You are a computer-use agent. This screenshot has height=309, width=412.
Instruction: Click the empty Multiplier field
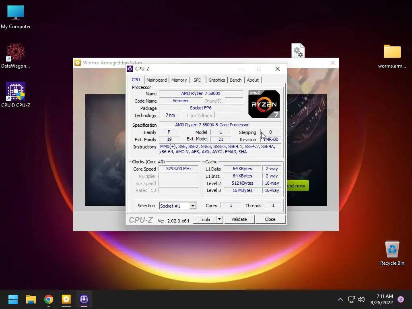[x=179, y=176]
